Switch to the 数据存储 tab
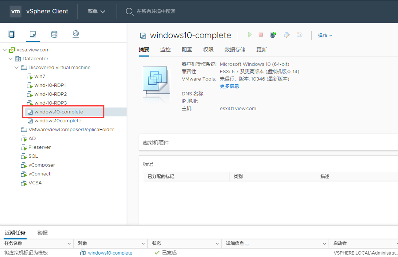Image resolution: width=398 pixels, height=257 pixels. click(x=235, y=50)
